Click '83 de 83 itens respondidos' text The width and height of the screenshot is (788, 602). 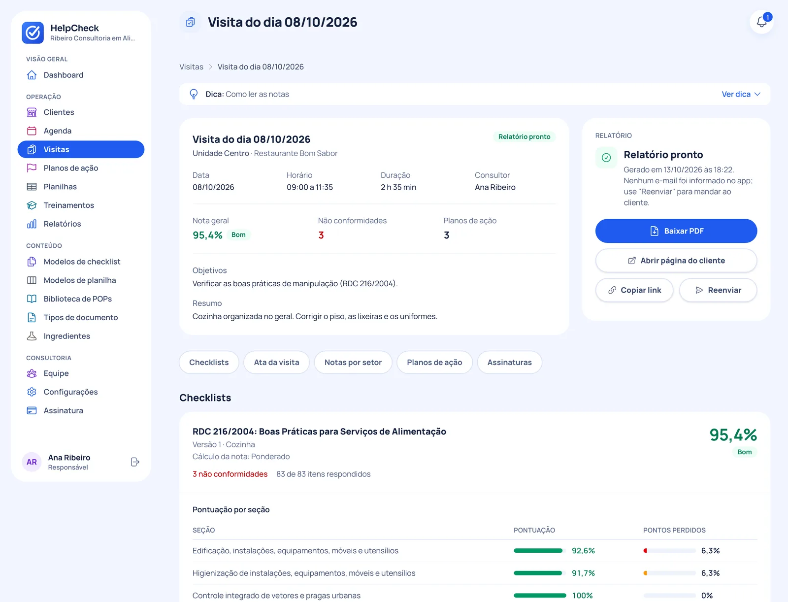pyautogui.click(x=324, y=474)
